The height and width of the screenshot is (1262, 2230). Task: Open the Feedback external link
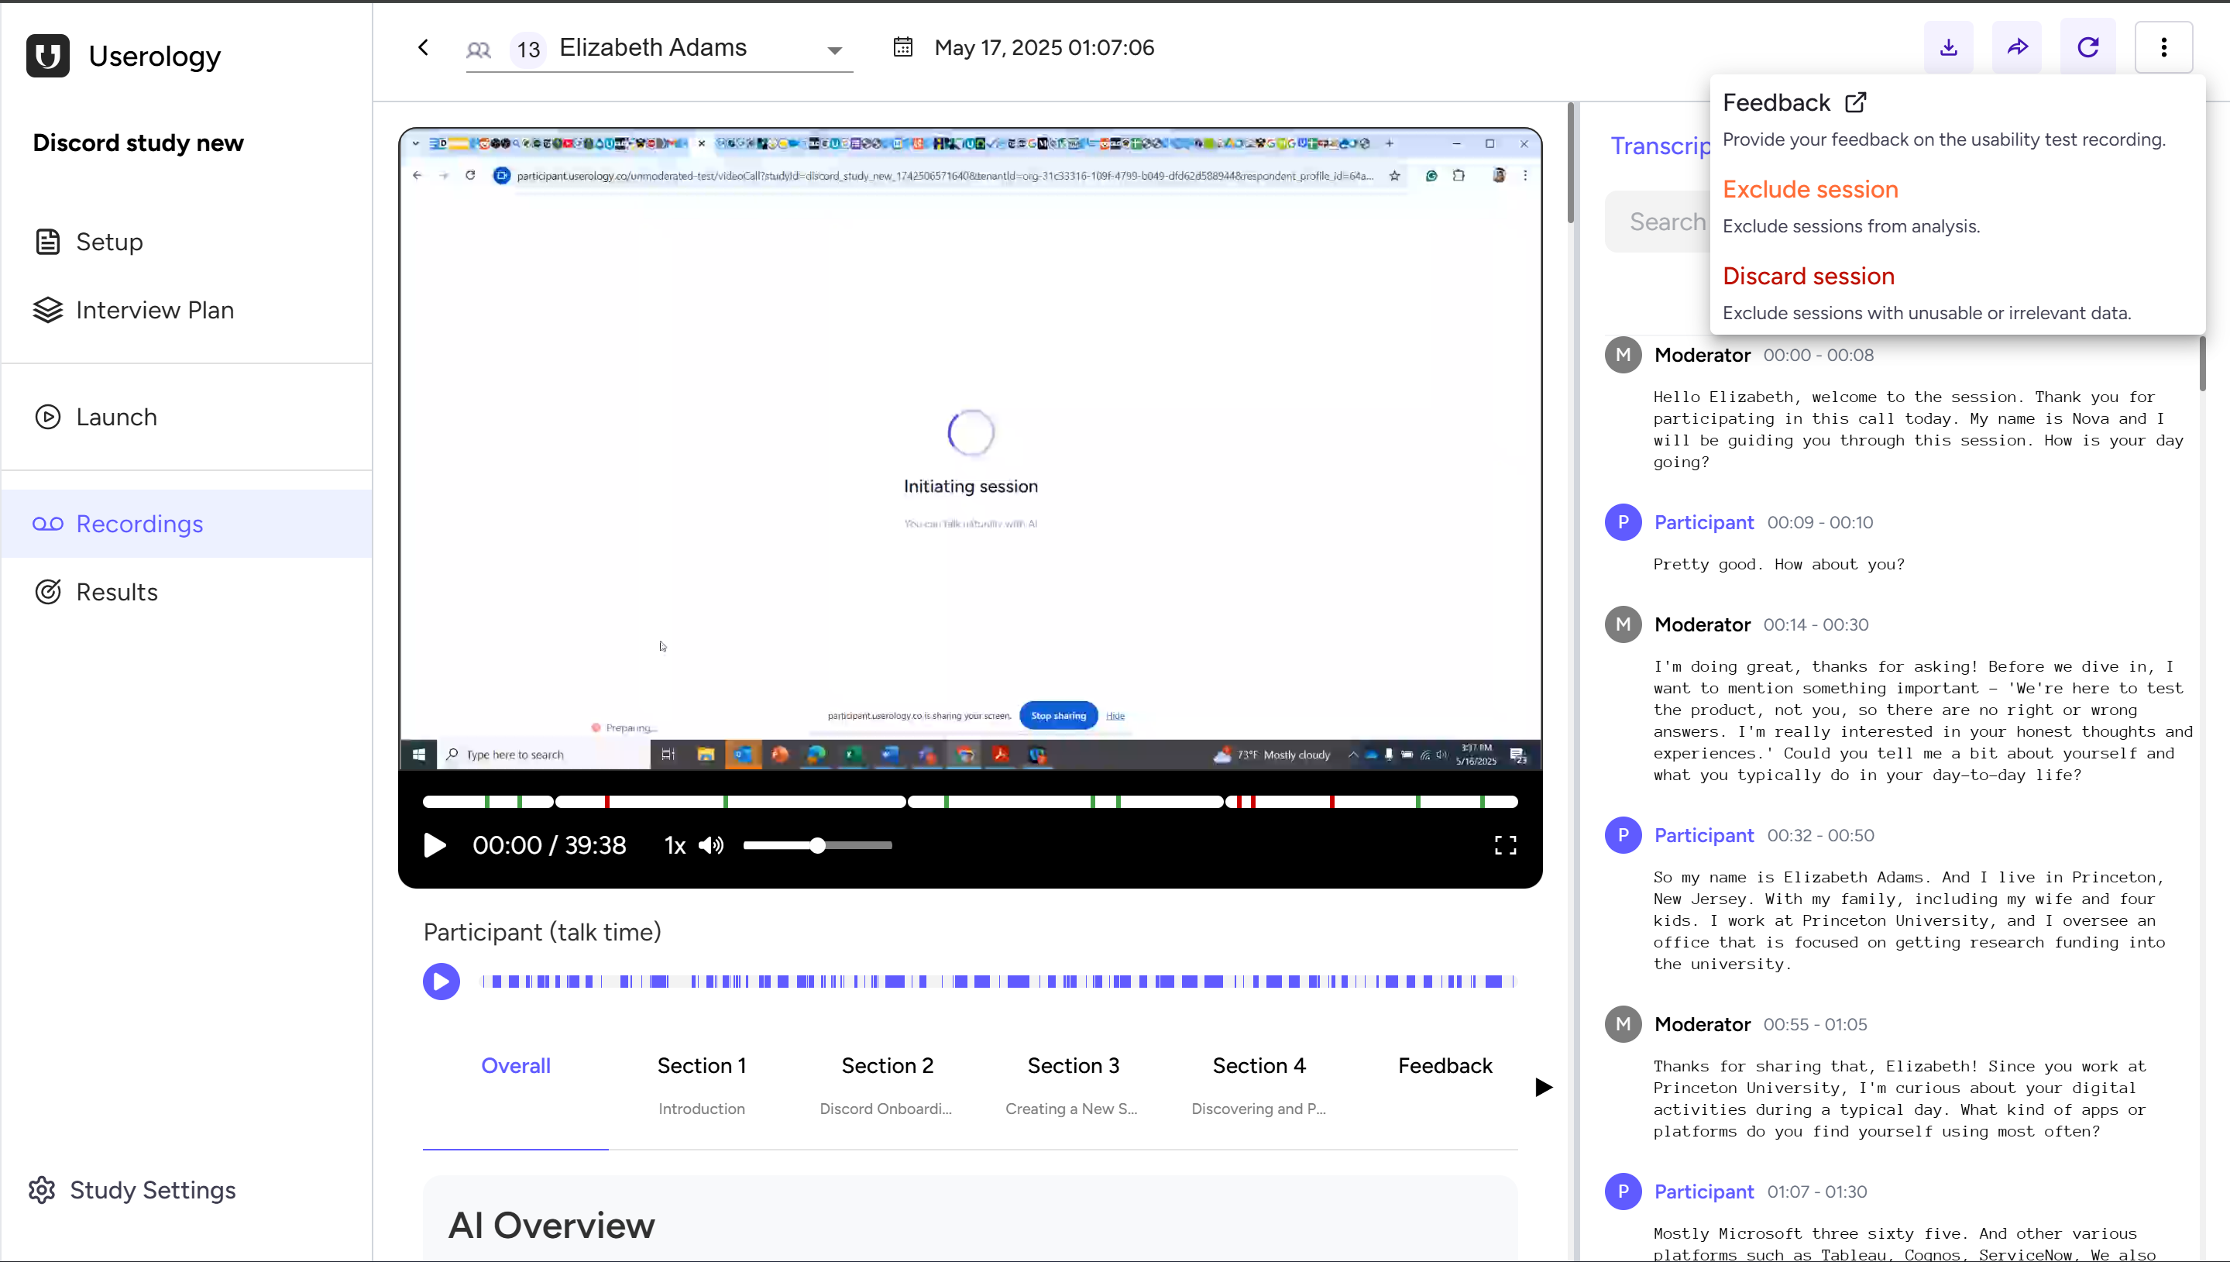1793,102
